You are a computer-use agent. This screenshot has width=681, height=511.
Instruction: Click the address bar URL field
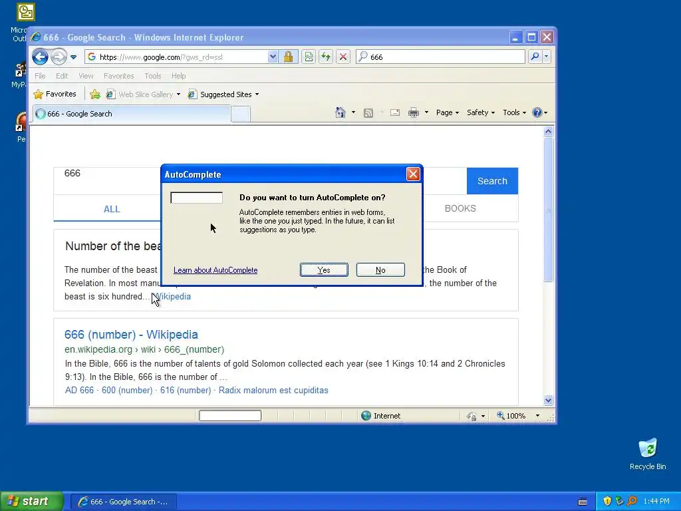point(176,57)
